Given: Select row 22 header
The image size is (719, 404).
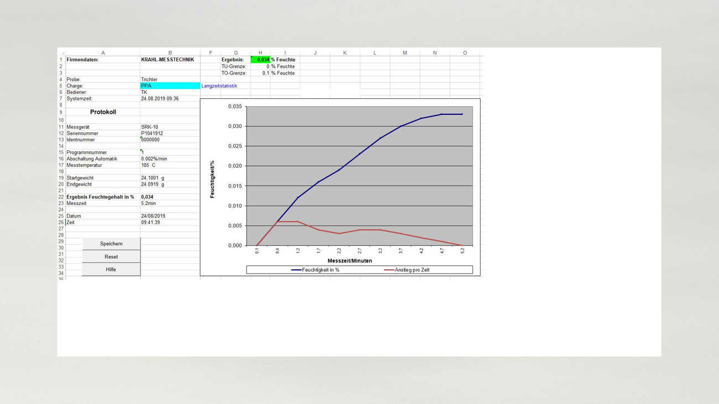Looking at the screenshot, I should coord(61,197).
